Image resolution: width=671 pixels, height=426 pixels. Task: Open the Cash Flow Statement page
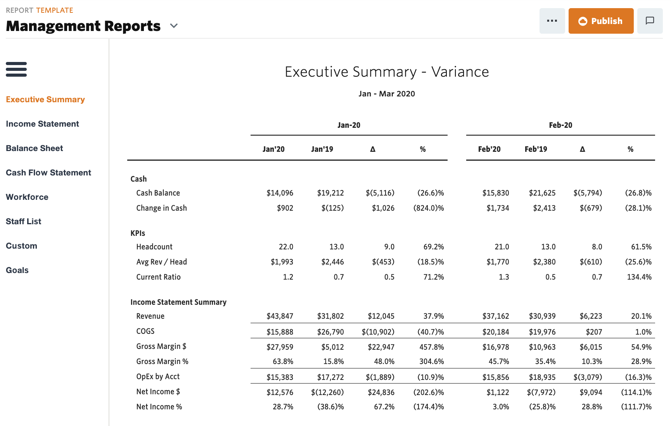[48, 172]
